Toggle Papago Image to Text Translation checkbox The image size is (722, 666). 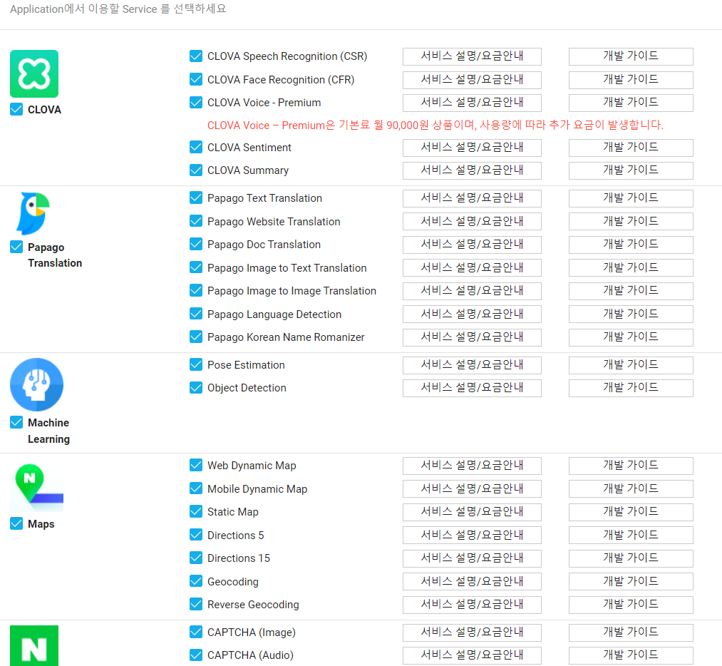(196, 267)
